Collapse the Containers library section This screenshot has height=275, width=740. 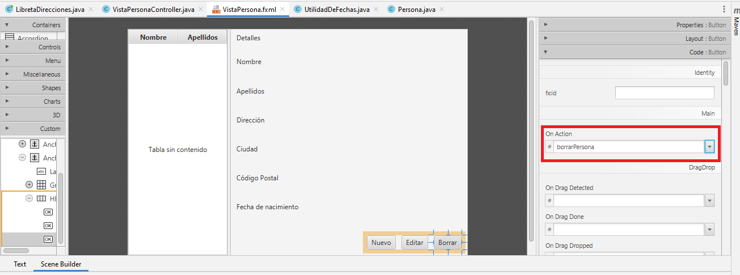tap(32, 25)
